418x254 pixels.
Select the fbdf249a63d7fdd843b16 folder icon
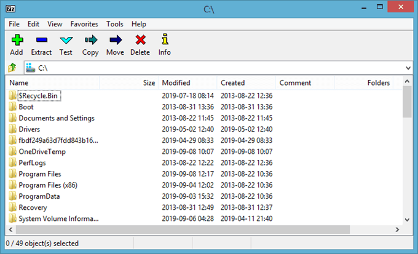pos(12,140)
